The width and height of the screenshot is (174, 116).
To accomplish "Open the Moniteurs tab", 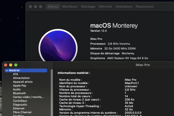I will tap(70, 7).
